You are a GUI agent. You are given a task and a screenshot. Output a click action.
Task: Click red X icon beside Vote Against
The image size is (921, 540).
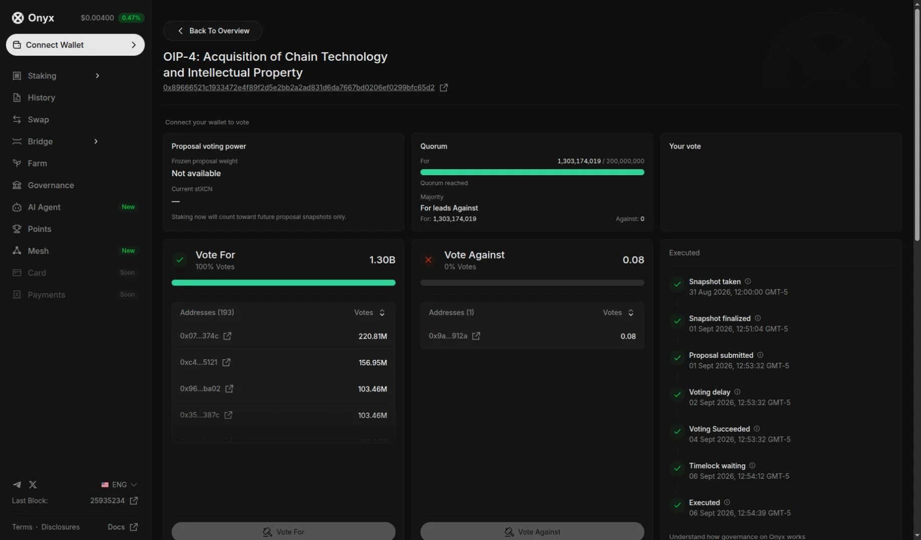point(428,260)
